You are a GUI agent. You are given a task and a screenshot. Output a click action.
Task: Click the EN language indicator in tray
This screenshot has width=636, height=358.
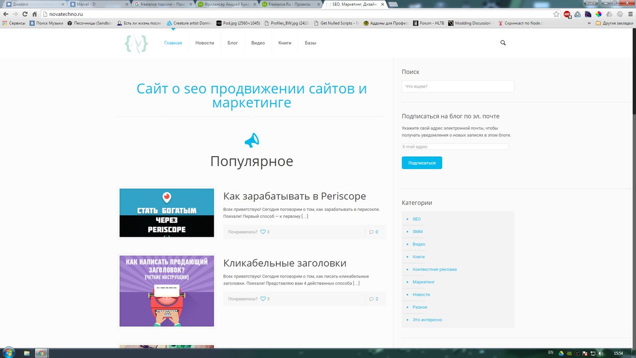(551, 352)
